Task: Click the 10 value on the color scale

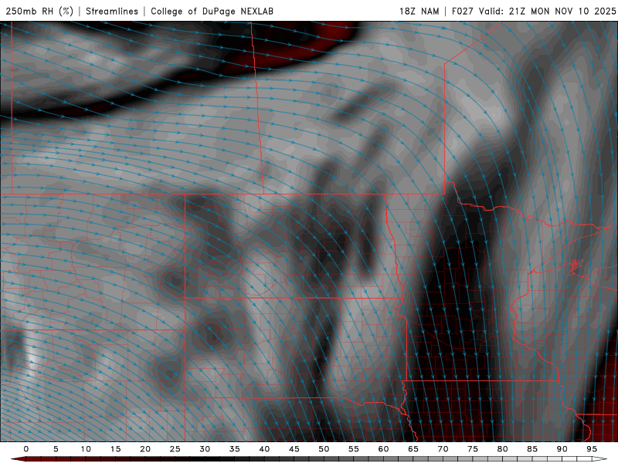Action: 86,449
